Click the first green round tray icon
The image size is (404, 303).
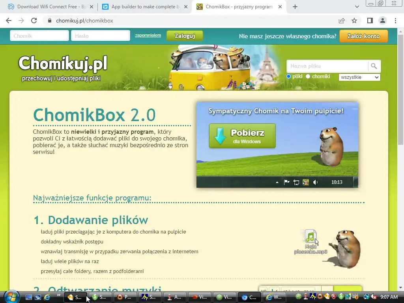pos(299,297)
